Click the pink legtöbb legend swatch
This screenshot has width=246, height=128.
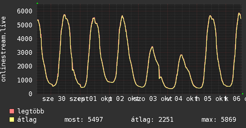[x=12, y=111]
